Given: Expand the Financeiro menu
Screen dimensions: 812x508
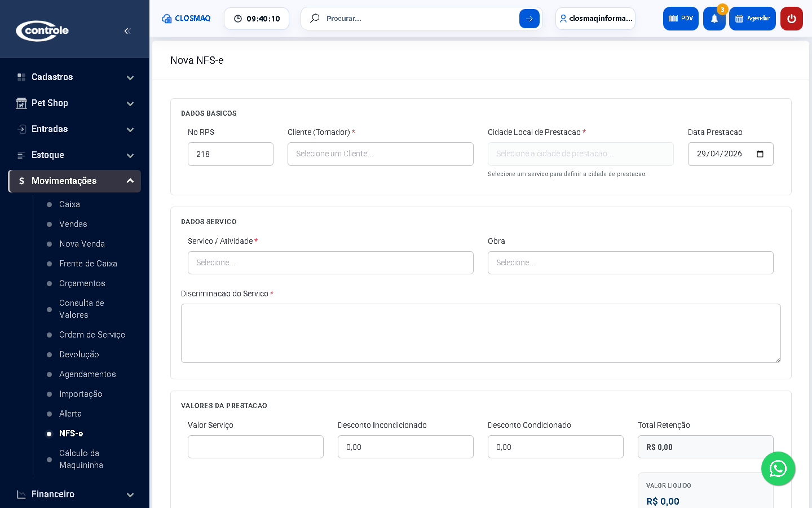Looking at the screenshot, I should point(74,494).
